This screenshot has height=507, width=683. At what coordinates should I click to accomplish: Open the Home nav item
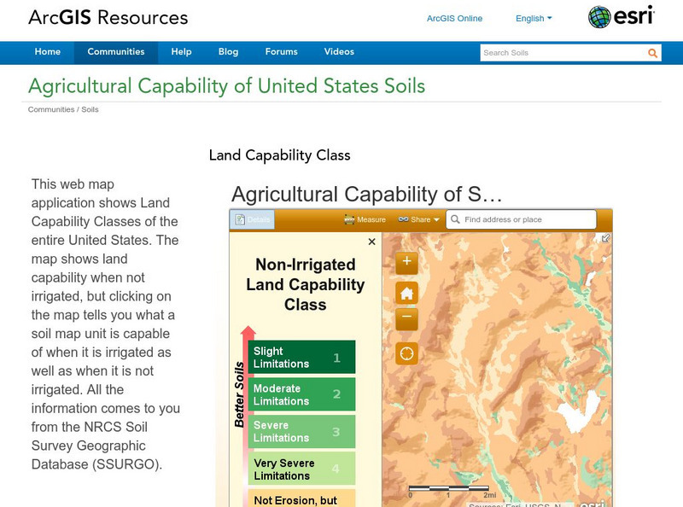click(x=48, y=52)
